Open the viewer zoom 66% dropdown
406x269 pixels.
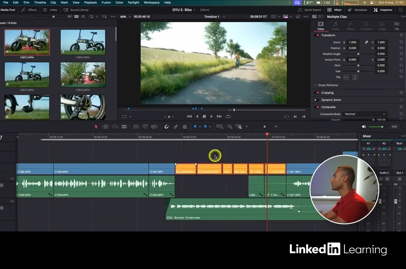point(125,17)
